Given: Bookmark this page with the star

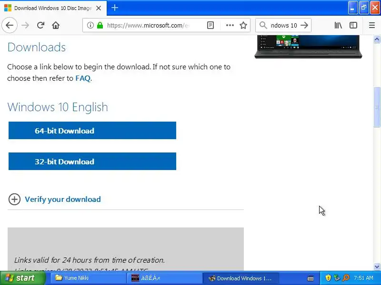Looking at the screenshot, I should point(243,25).
